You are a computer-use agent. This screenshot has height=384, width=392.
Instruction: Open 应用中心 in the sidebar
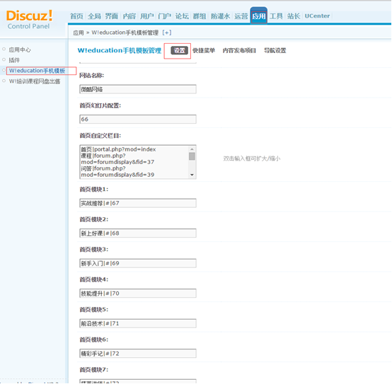point(20,50)
